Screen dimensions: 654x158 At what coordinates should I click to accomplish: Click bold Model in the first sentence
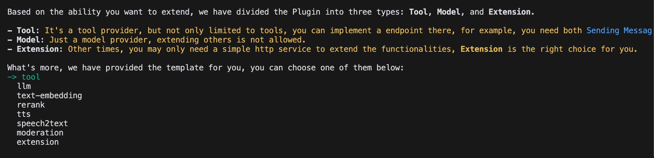[448, 12]
